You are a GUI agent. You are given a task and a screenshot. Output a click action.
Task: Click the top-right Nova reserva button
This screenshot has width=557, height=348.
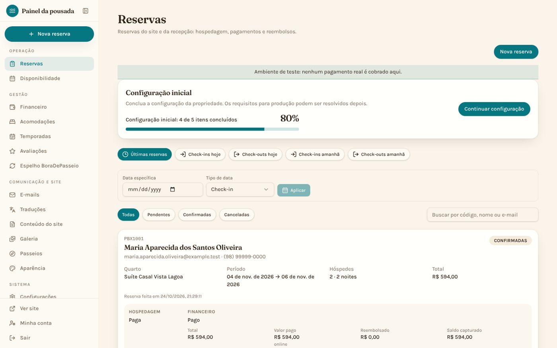[516, 52]
